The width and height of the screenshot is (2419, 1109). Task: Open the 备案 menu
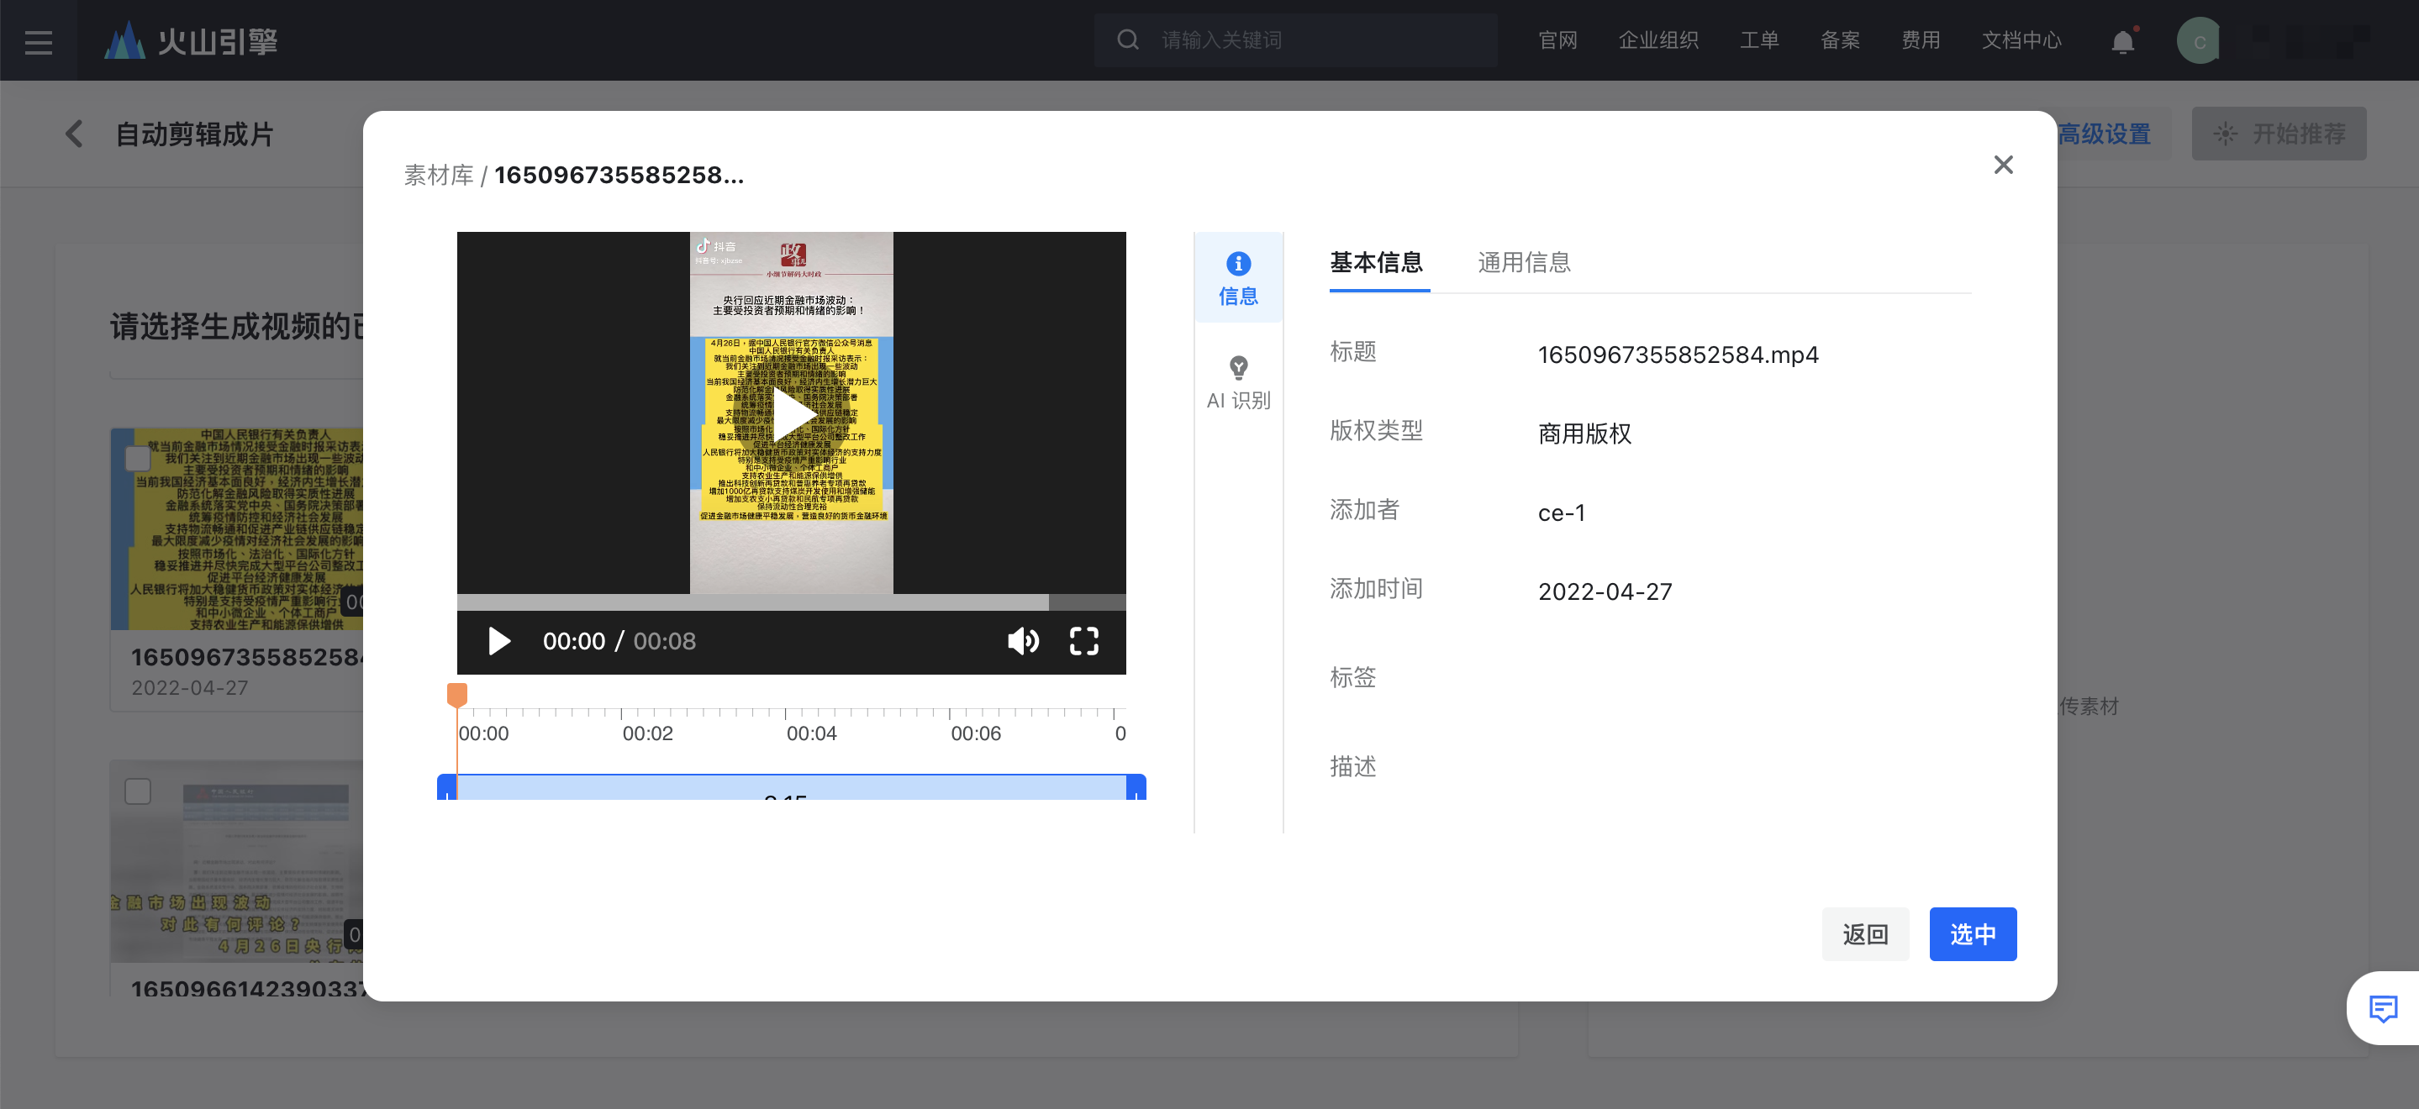point(1840,40)
